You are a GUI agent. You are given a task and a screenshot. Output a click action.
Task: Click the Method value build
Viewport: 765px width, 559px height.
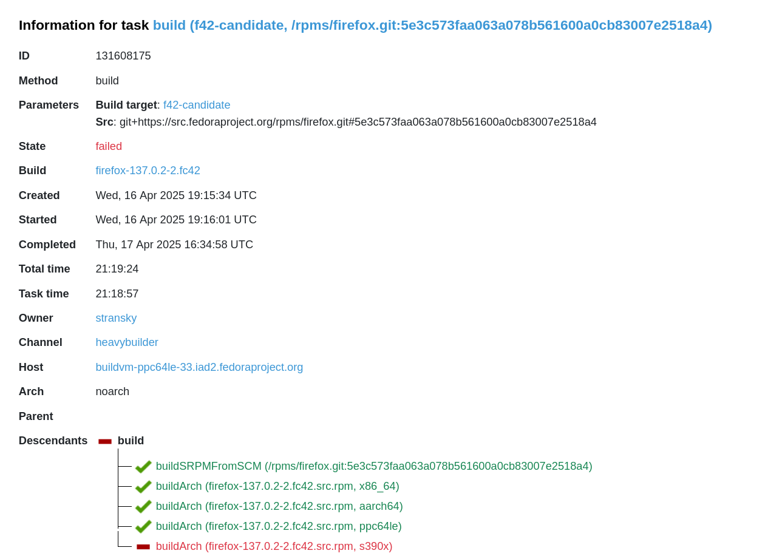click(x=107, y=81)
